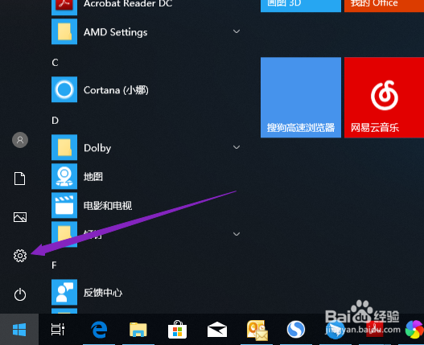424x345 pixels.
Task: Click the Cortana circle icon
Action: pyautogui.click(x=64, y=89)
